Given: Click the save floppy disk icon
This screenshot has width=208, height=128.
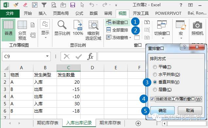Looking at the screenshot, I should 73,5.
